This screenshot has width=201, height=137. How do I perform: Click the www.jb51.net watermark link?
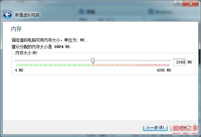186,133
